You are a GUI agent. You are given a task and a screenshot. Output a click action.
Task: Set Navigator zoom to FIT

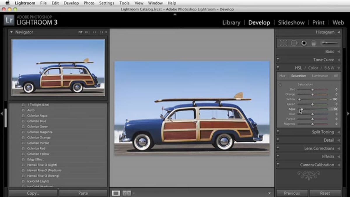pyautogui.click(x=80, y=32)
